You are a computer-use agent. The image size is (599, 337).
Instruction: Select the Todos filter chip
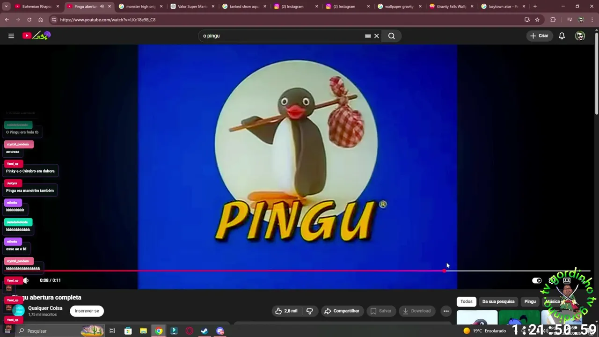pyautogui.click(x=467, y=301)
